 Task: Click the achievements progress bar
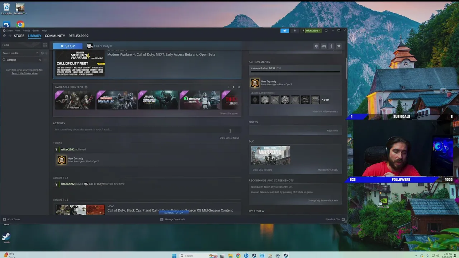[295, 72]
